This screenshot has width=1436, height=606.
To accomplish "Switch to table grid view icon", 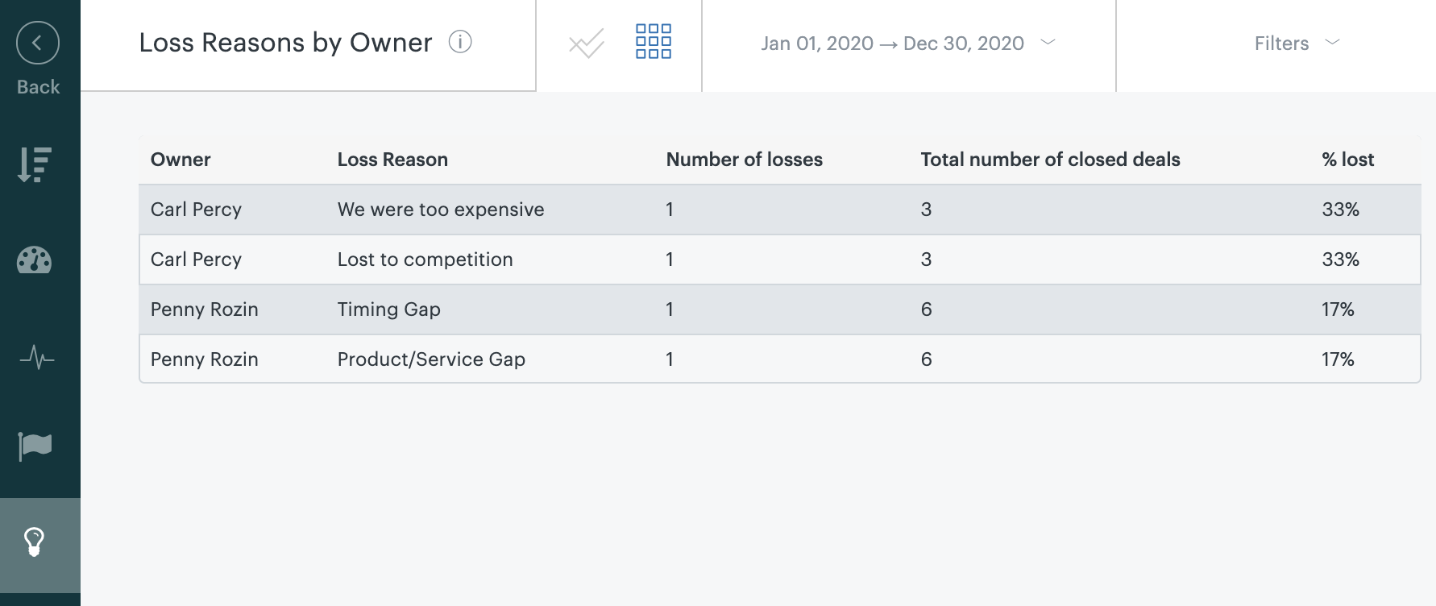I will click(653, 42).
